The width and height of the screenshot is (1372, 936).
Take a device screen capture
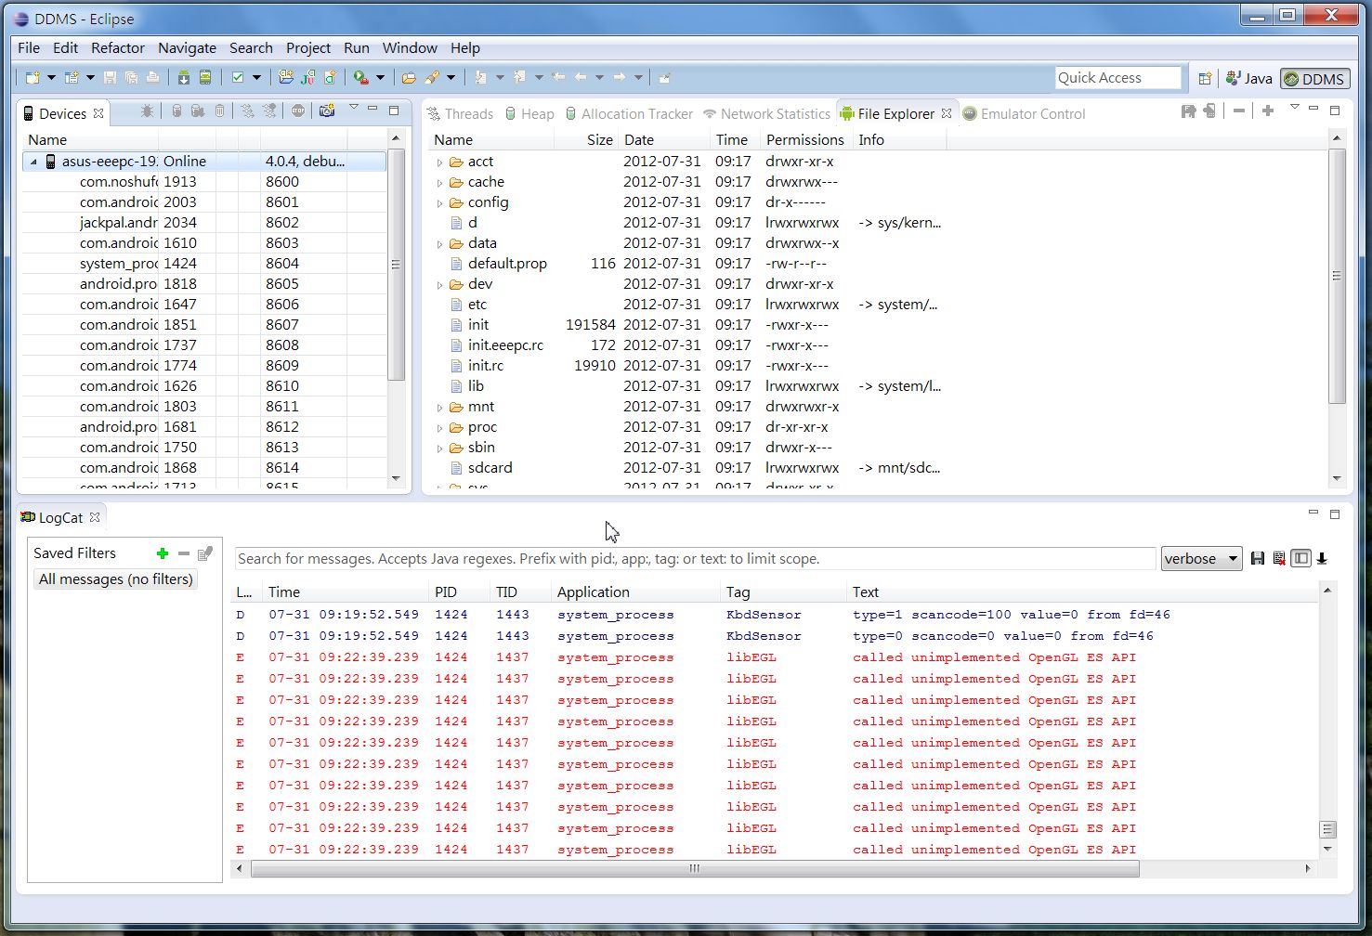327,111
